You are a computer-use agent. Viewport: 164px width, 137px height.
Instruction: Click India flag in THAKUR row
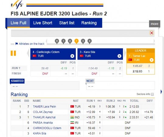[x=72, y=117]
